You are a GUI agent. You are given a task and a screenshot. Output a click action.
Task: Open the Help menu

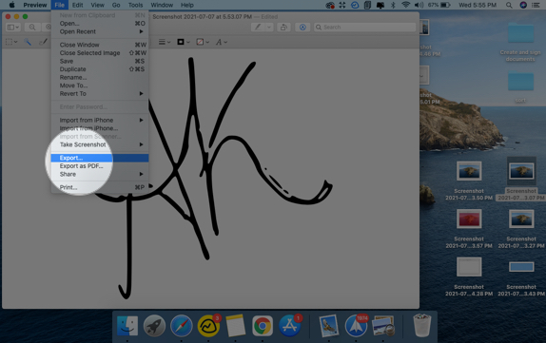(x=187, y=5)
